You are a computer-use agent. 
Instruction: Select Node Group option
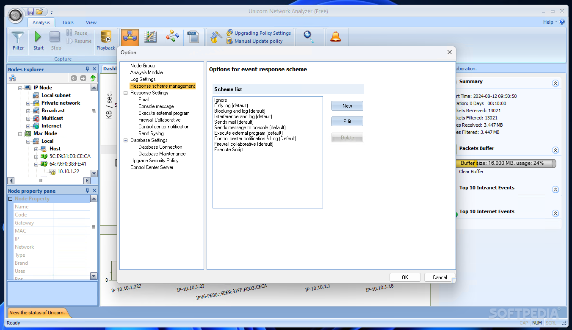[143, 66]
